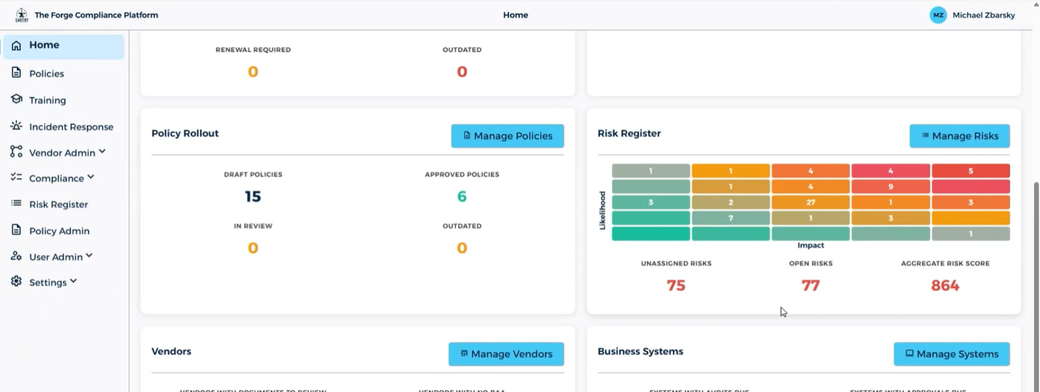This screenshot has height=392, width=1040.
Task: Click the Policy Admin document icon
Action: click(17, 230)
